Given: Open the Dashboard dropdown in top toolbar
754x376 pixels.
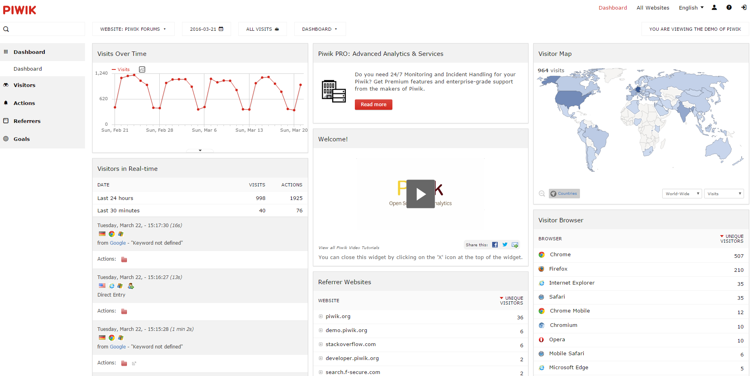Looking at the screenshot, I should point(320,29).
